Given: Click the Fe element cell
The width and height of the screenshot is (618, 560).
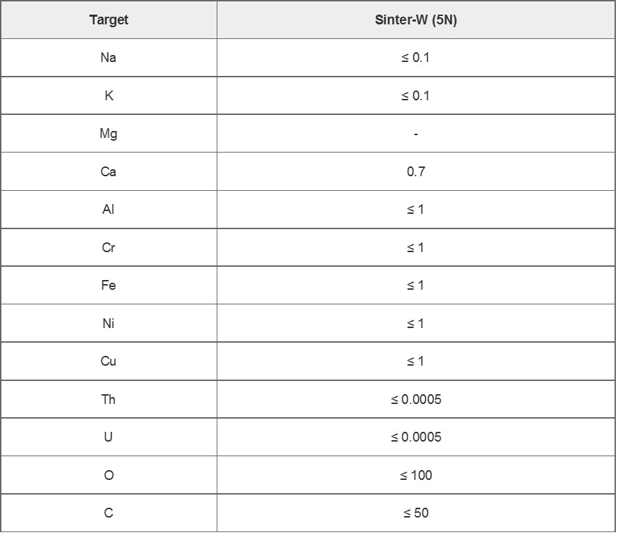Looking at the screenshot, I should click(109, 286).
